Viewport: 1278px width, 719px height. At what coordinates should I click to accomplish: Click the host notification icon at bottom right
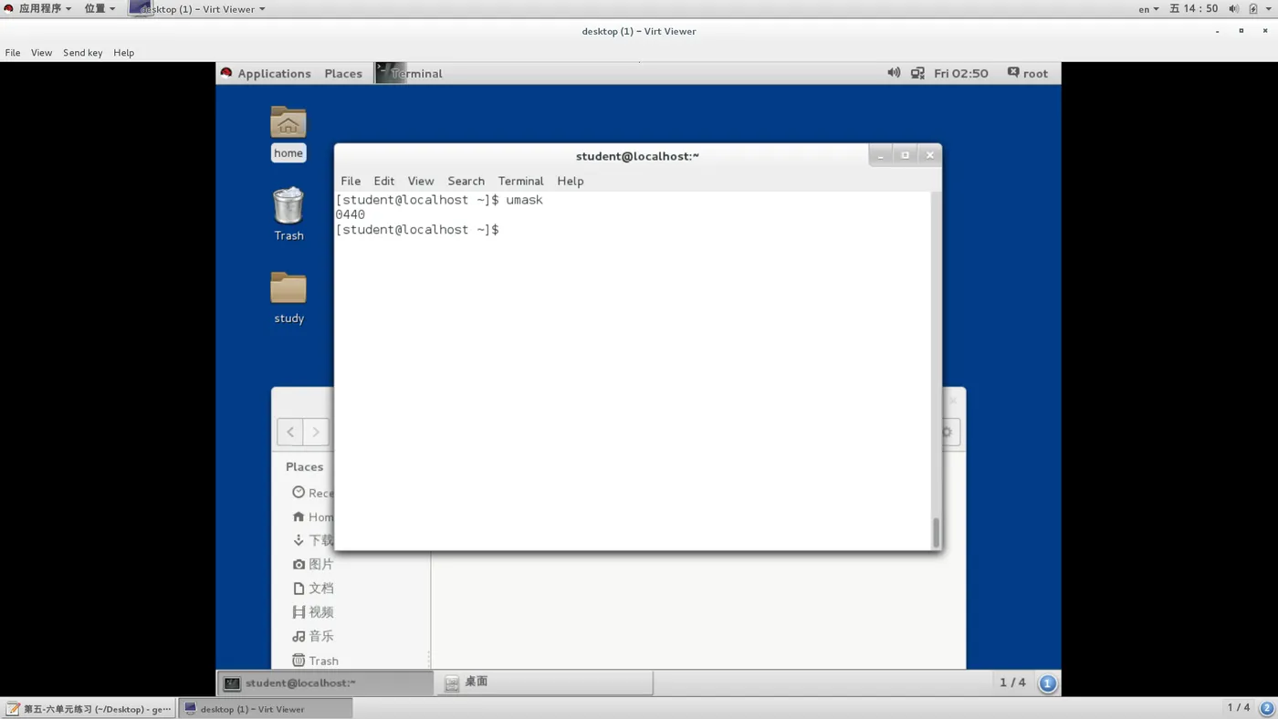pyautogui.click(x=1267, y=708)
